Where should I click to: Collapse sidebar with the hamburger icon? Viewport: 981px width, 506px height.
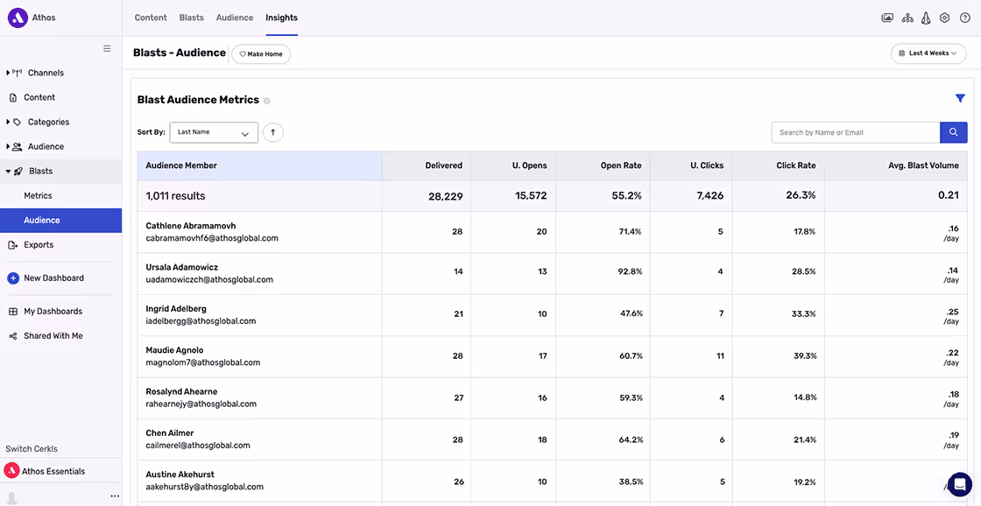(x=107, y=49)
